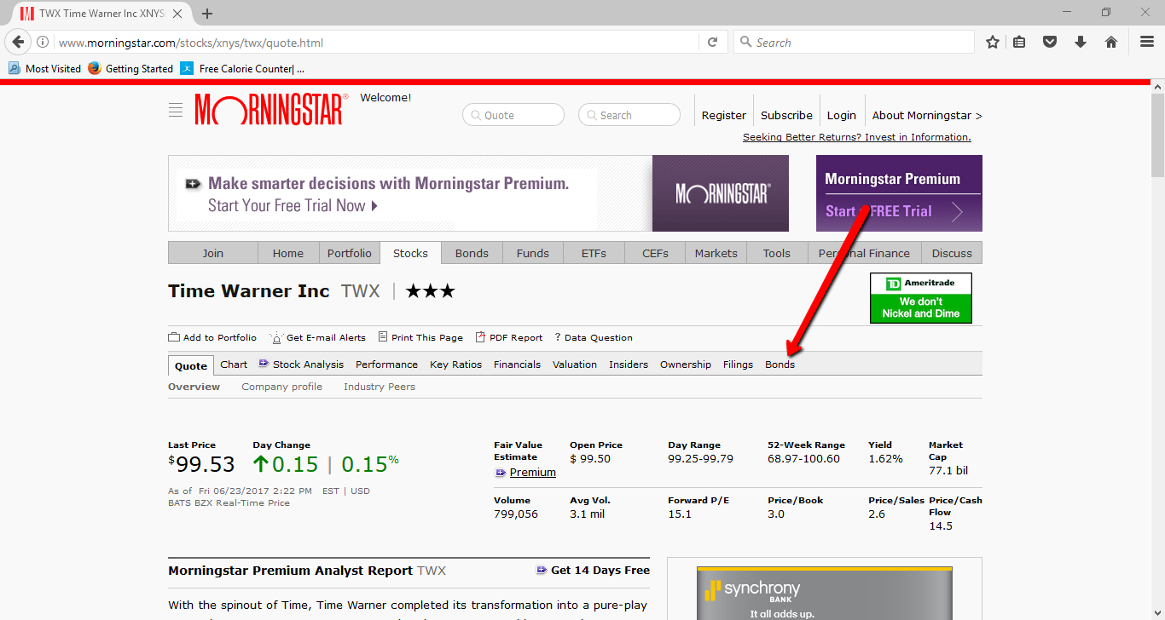The width and height of the screenshot is (1165, 620).
Task: Open Most Visited bookmarks folder
Action: pyautogui.click(x=44, y=68)
